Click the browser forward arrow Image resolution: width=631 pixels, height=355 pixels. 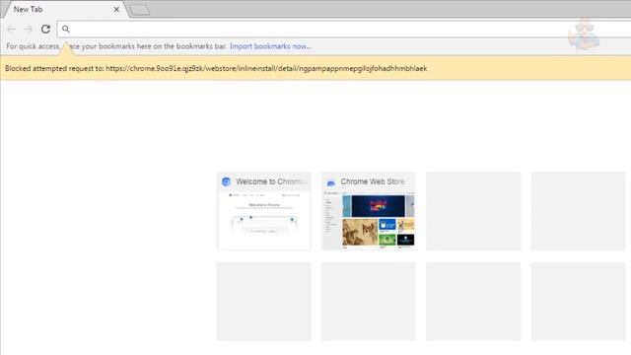(29, 29)
